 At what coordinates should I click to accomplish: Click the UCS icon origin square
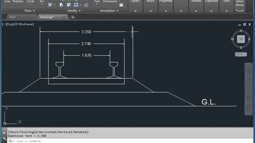(x=5, y=124)
